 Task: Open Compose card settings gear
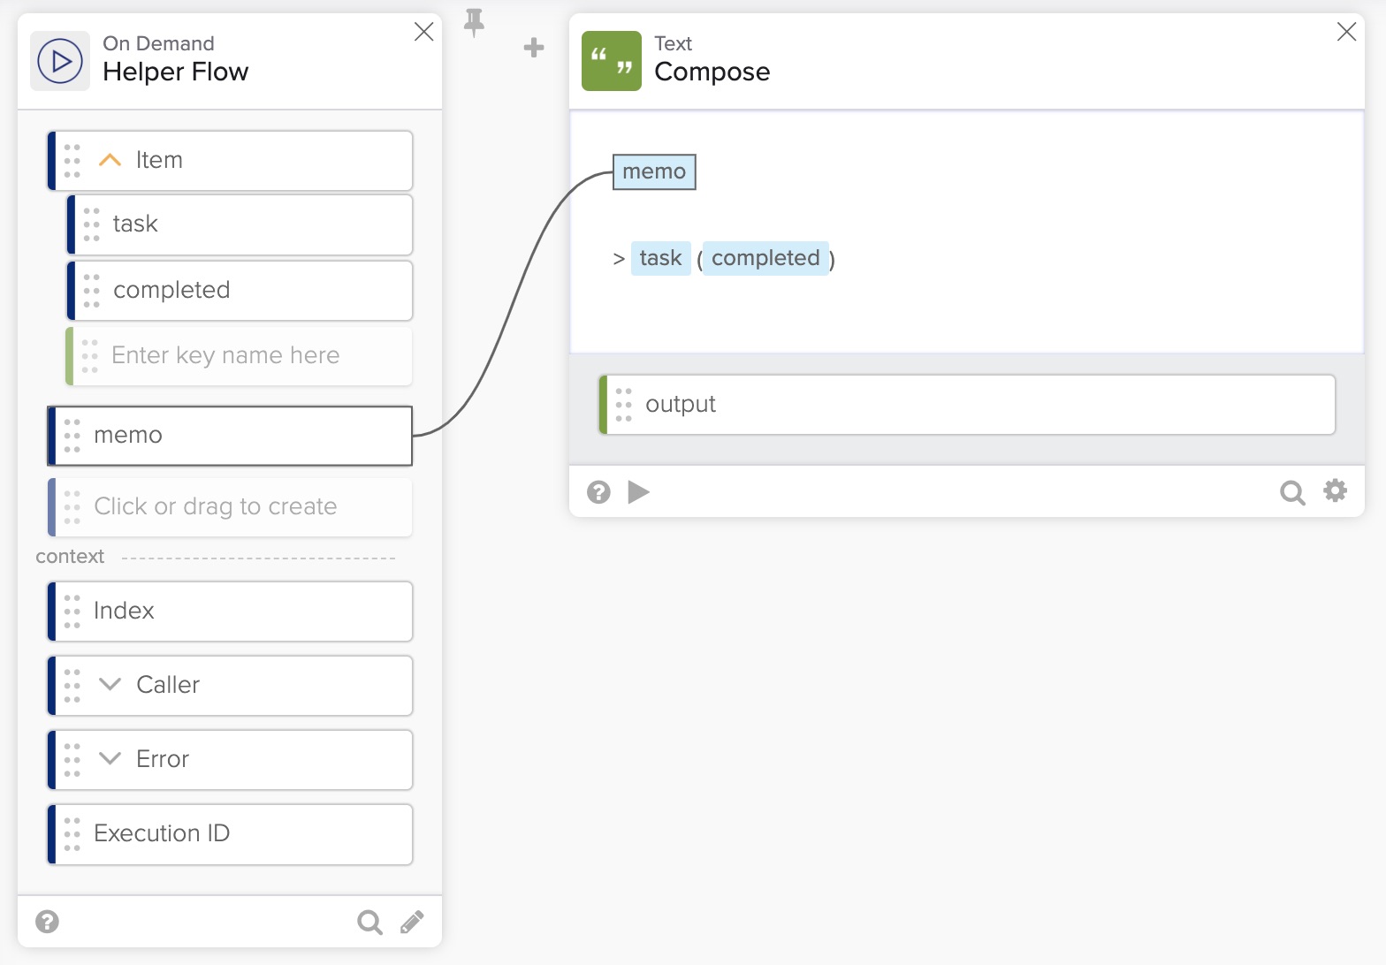point(1335,490)
